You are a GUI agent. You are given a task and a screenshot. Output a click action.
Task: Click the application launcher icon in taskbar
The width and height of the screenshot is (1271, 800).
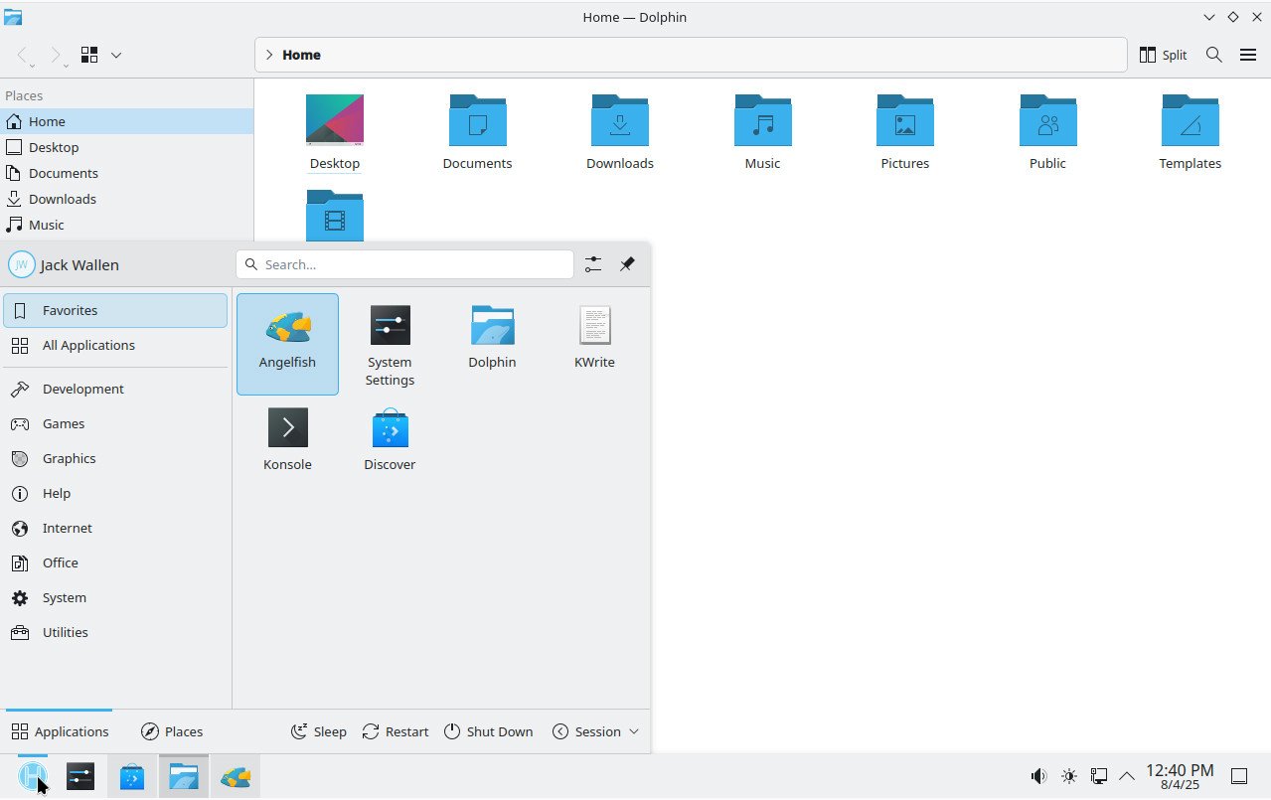pos(33,775)
